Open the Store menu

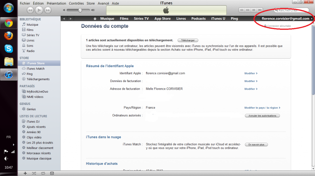(91, 3)
